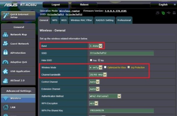This screenshot has width=177, height=116.
Task: Click the Advanced Settings section header
Action: (19, 91)
